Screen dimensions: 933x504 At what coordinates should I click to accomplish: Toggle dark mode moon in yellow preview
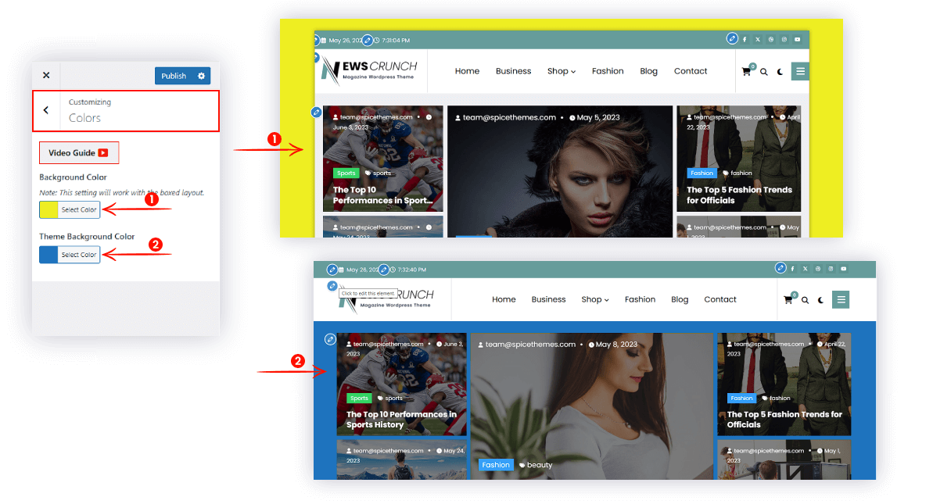780,72
